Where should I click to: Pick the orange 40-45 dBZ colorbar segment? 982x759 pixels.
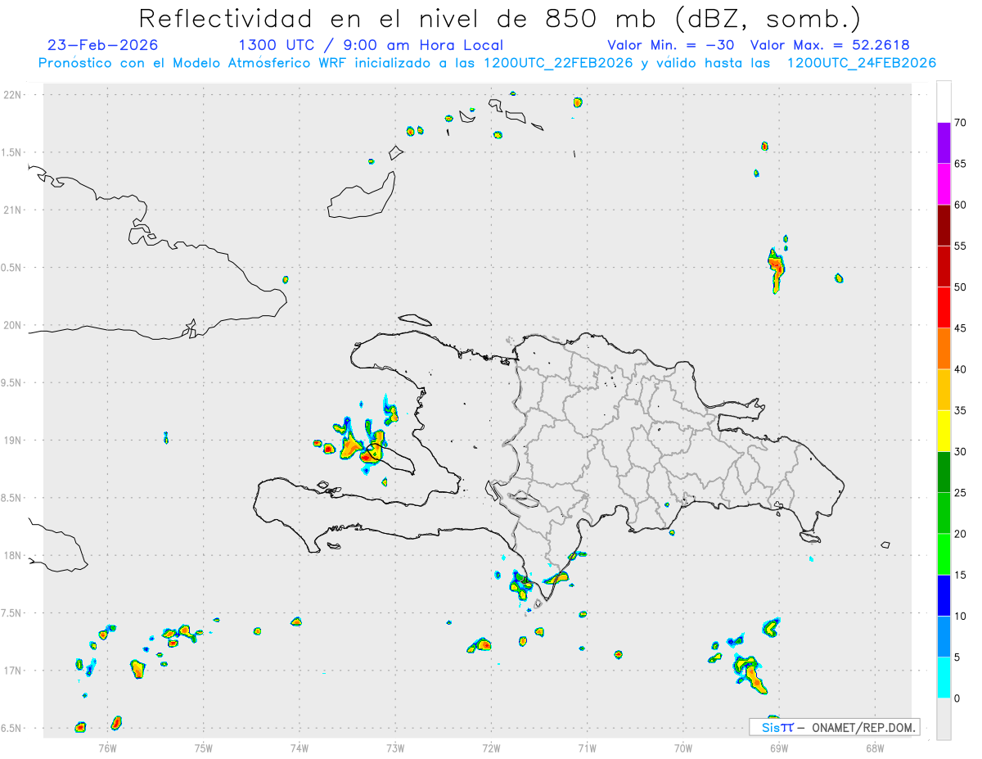944,349
